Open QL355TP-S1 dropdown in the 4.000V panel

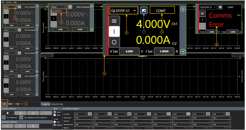124,11
